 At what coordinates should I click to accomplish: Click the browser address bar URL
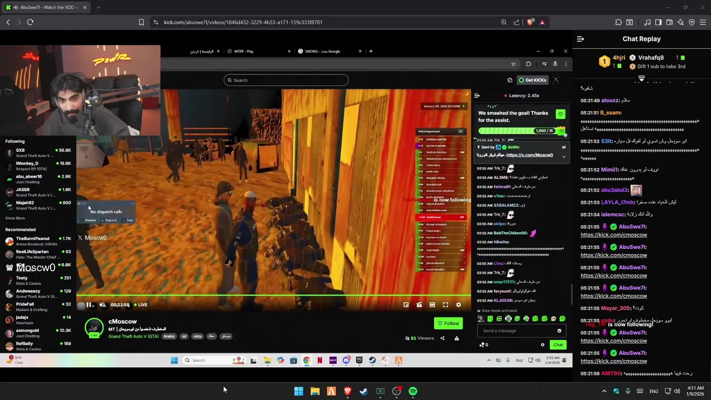(243, 22)
